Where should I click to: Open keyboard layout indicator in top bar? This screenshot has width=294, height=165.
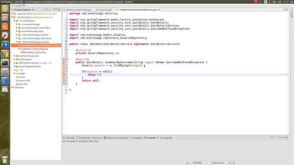pos(266,2)
